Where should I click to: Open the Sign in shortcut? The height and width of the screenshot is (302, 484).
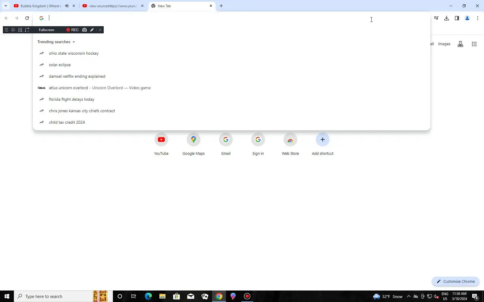coord(258,144)
